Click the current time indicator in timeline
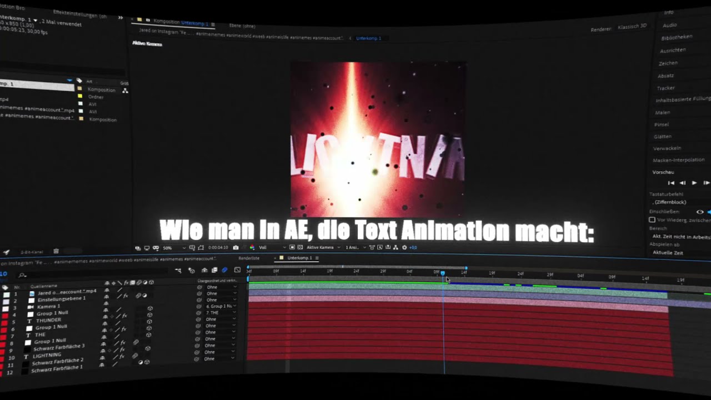 443,273
